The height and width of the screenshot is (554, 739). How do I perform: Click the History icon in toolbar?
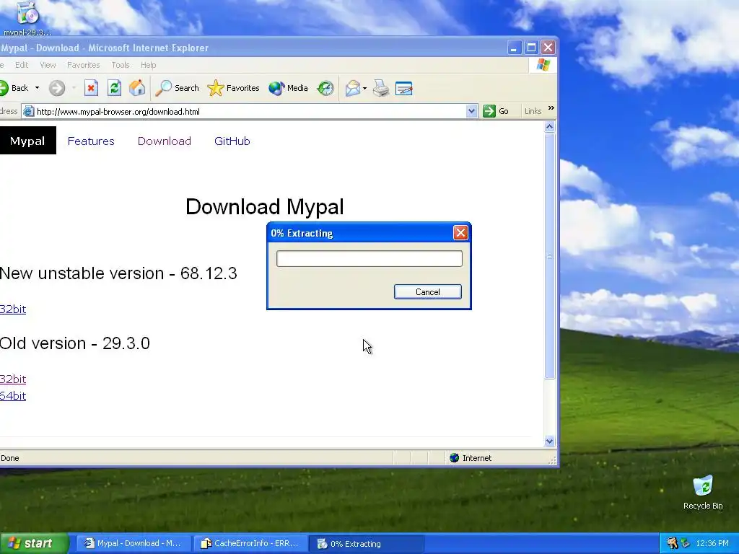click(325, 88)
